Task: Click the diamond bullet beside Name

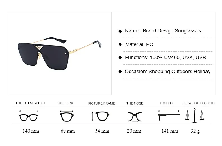Action: [x=120, y=31]
